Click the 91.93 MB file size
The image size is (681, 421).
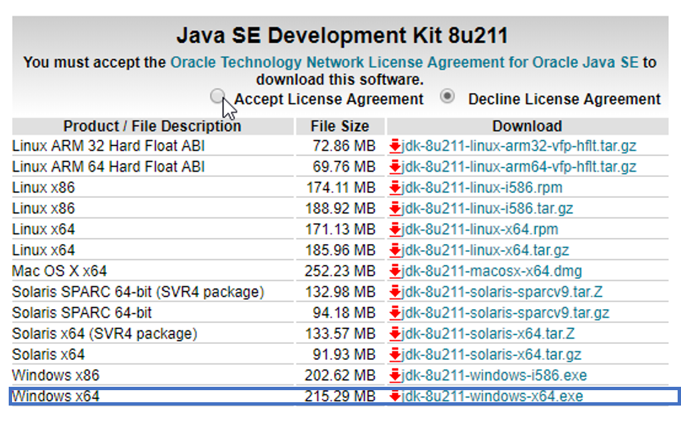[x=344, y=354]
